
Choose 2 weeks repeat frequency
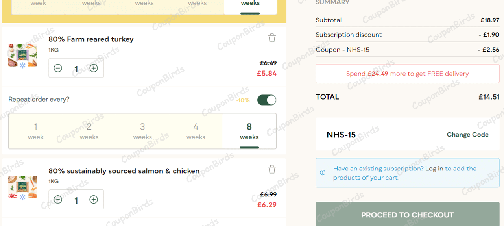coord(89,131)
